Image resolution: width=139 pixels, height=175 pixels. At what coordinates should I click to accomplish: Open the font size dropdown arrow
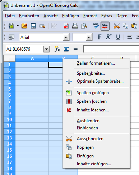coord(89,37)
